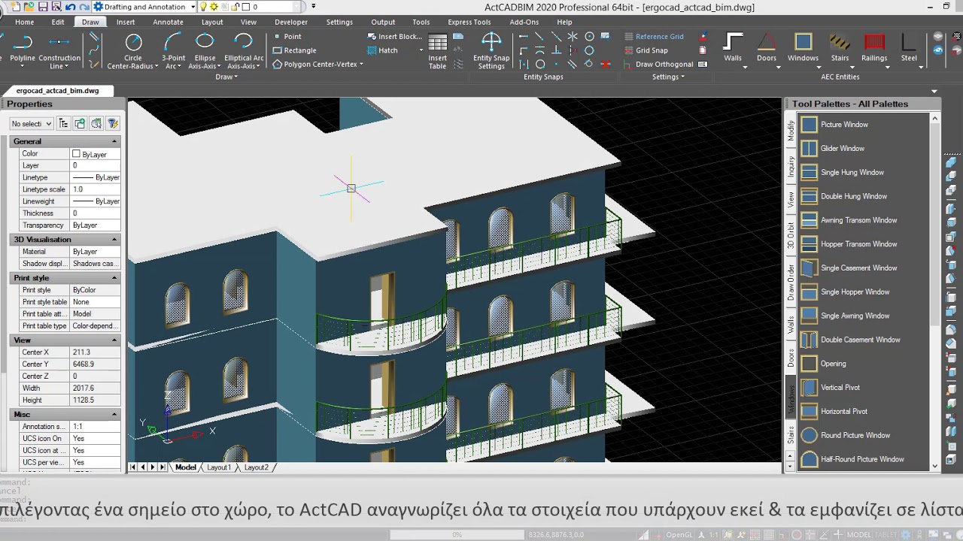
Task: Select the Elliptical Arc Axis-Axis tool
Action: [244, 50]
